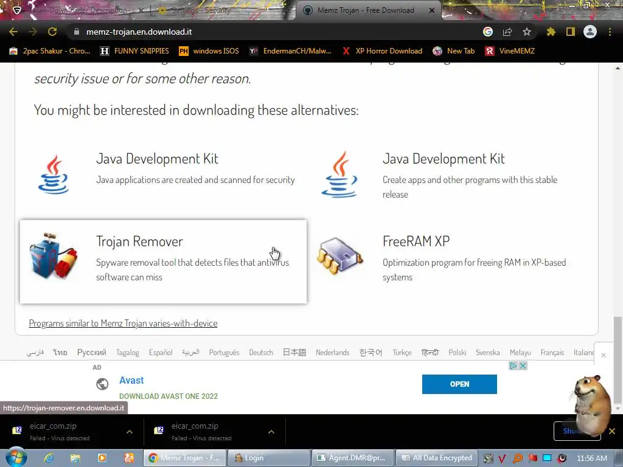Click the page vertical scrollbar thumb
The image size is (623, 467).
(618, 361)
